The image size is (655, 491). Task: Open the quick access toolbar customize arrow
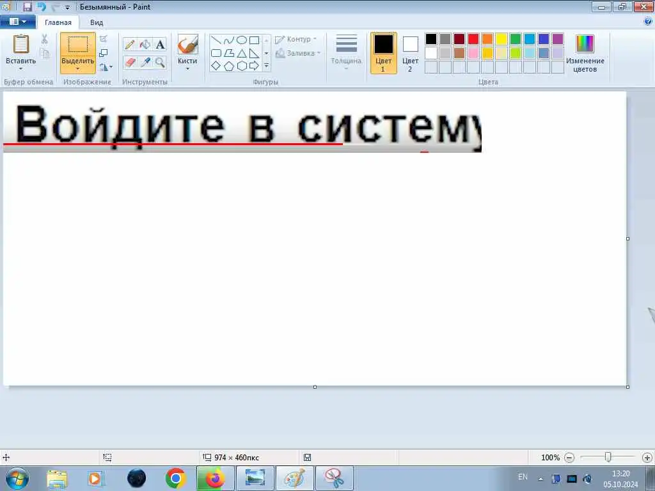pos(67,8)
